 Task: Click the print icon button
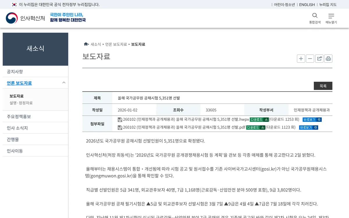pyautogui.click(x=328, y=59)
